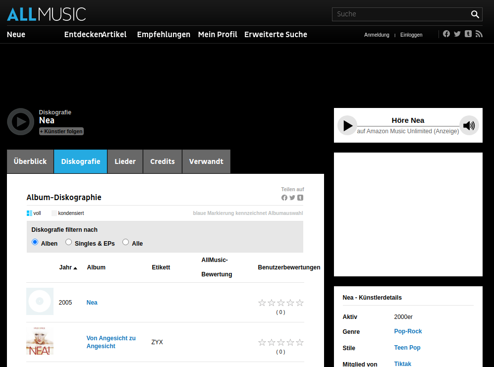Open Erweiterte Suche
This screenshot has height=367, width=494.
pos(275,35)
